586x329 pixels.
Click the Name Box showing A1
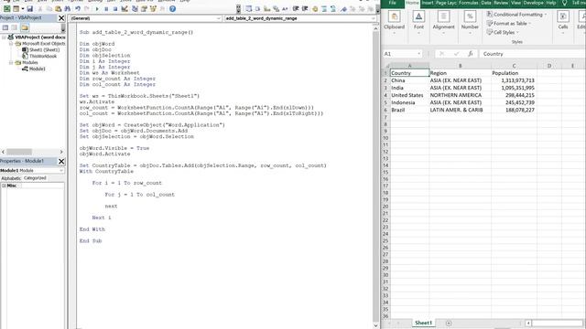click(x=402, y=54)
